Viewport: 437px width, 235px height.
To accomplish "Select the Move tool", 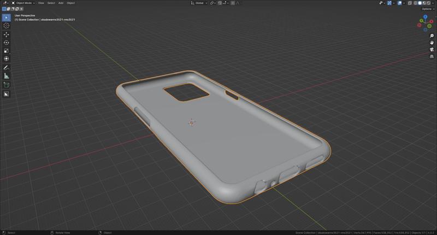I will (6, 34).
